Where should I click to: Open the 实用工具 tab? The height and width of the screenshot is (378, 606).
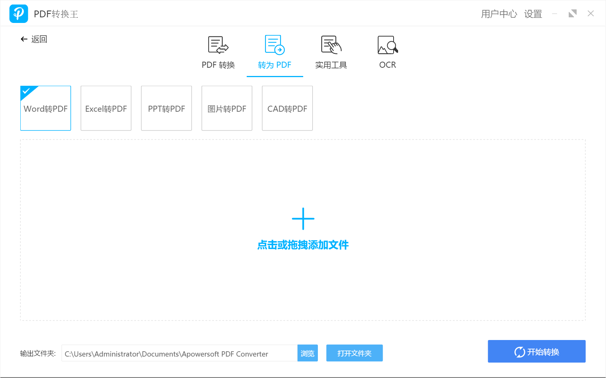[x=331, y=53]
